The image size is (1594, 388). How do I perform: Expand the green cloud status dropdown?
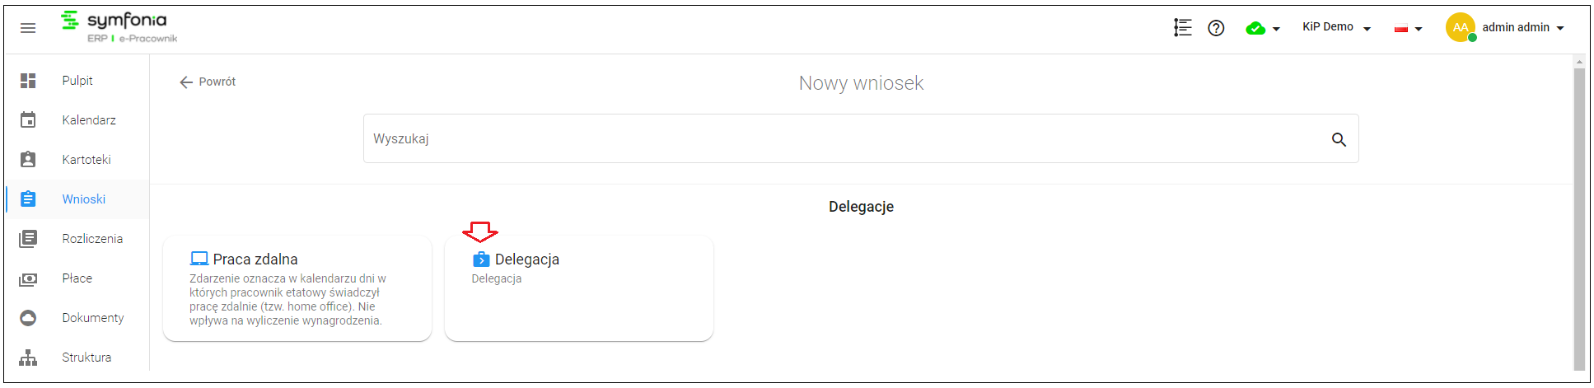coord(1263,29)
